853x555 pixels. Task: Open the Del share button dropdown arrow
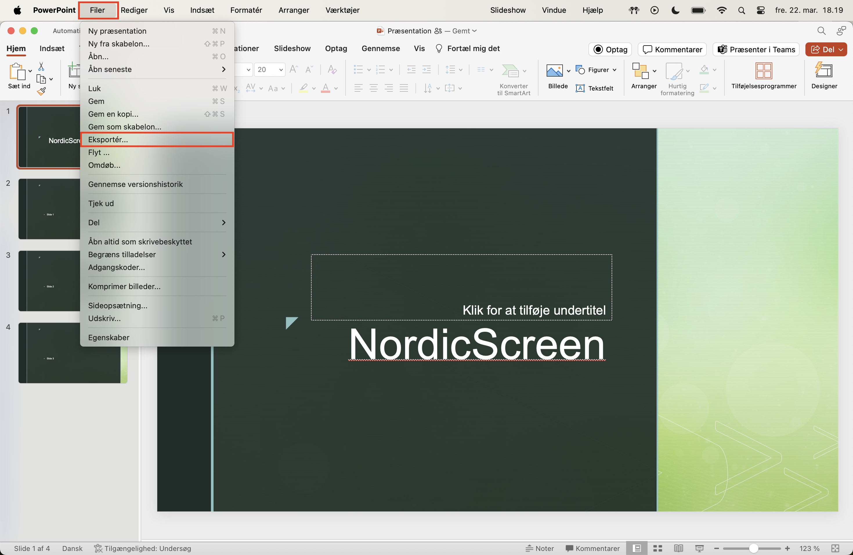point(841,49)
